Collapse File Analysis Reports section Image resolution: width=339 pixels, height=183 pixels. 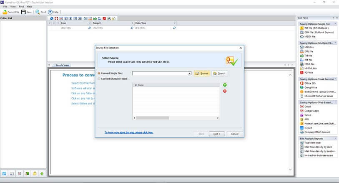335,138
